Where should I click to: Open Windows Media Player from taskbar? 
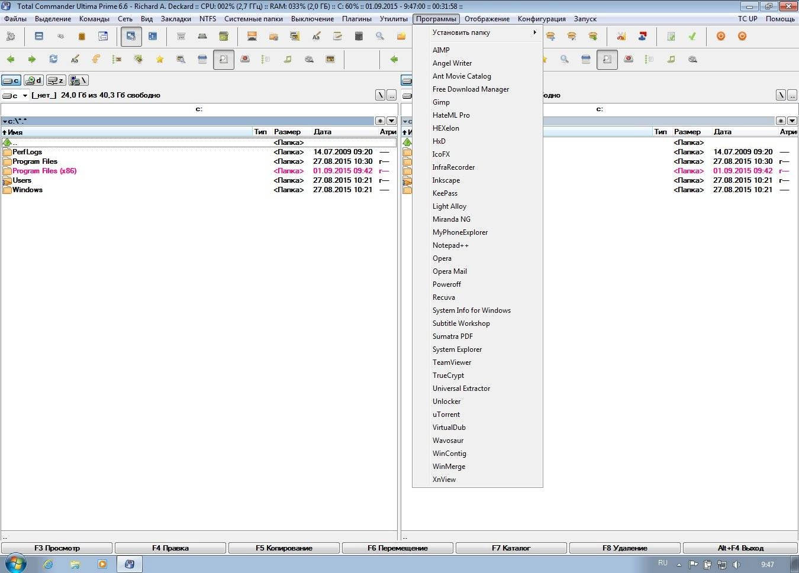coord(102,564)
